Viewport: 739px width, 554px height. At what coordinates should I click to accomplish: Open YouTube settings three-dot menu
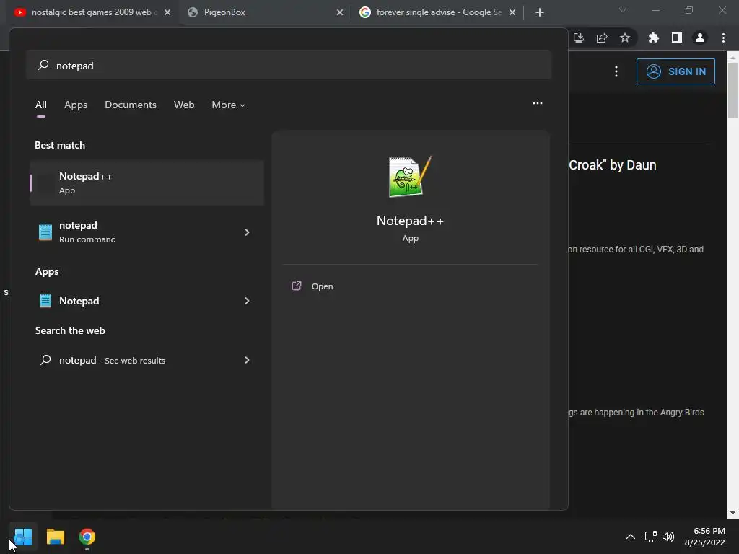click(x=616, y=71)
